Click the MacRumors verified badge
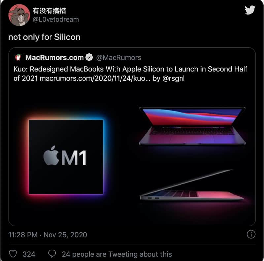264x261 pixels. click(89, 57)
